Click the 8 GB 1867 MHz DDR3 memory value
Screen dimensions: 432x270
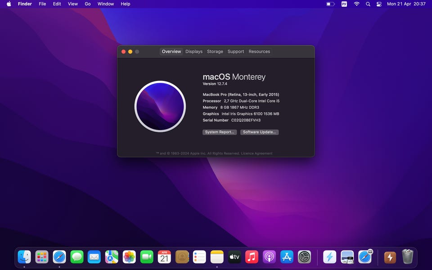tap(240, 108)
